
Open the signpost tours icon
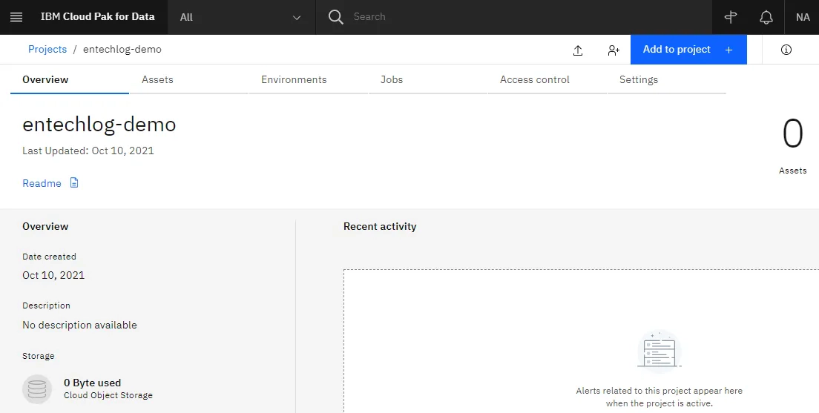click(730, 17)
